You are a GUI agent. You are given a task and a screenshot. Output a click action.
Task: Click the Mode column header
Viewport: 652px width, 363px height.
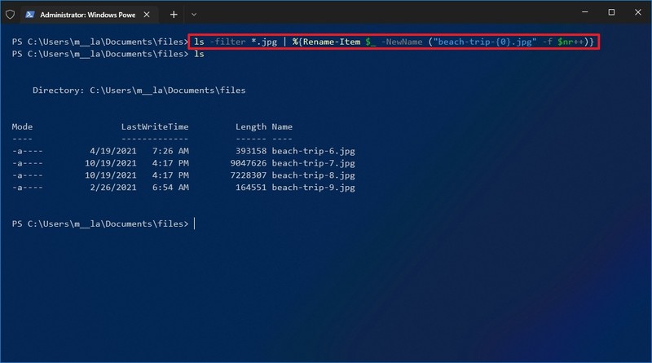22,126
